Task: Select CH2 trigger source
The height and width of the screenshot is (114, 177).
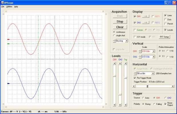Action: tap(166, 98)
